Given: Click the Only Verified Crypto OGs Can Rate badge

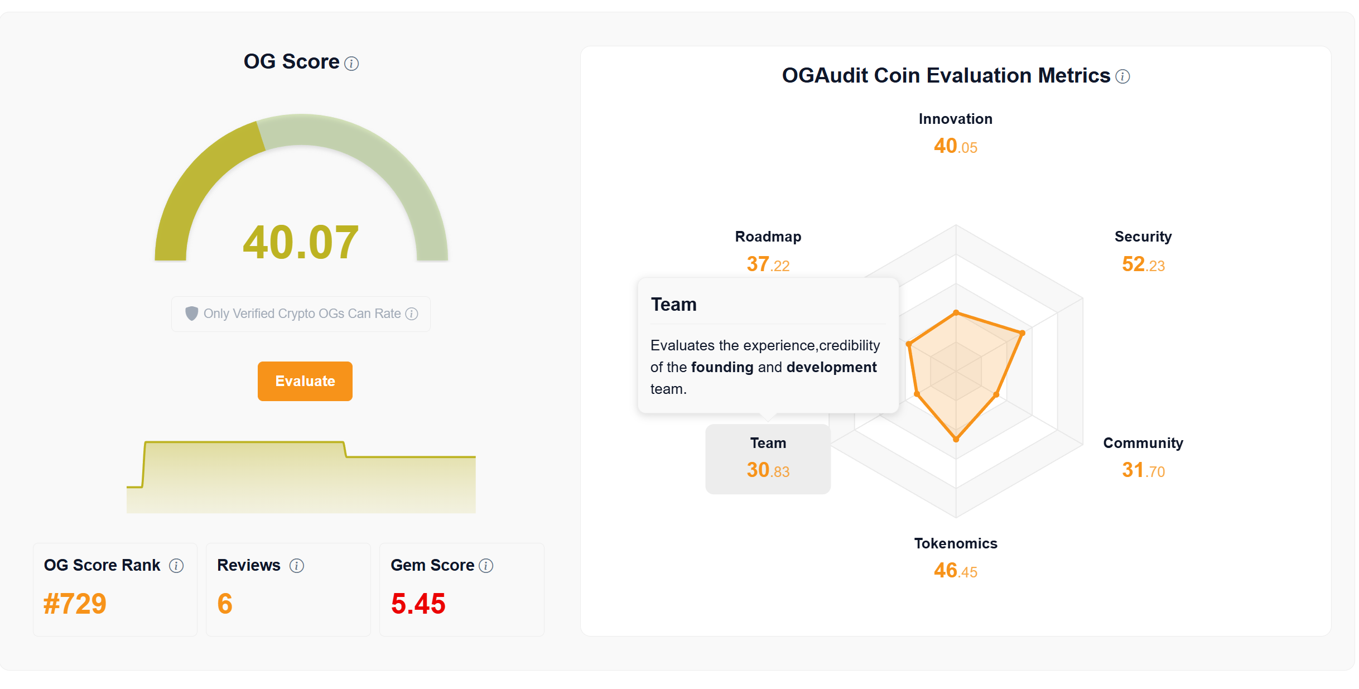Looking at the screenshot, I should [x=301, y=314].
